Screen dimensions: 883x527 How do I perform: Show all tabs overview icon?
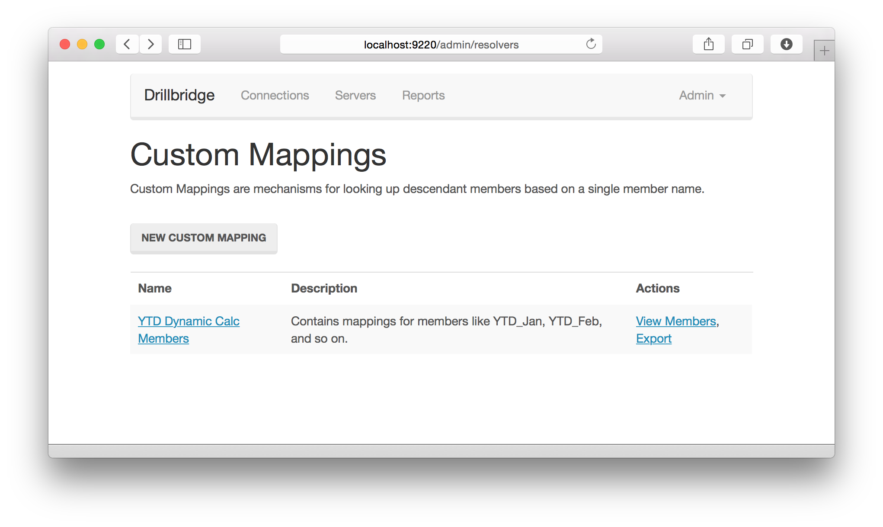tap(747, 44)
